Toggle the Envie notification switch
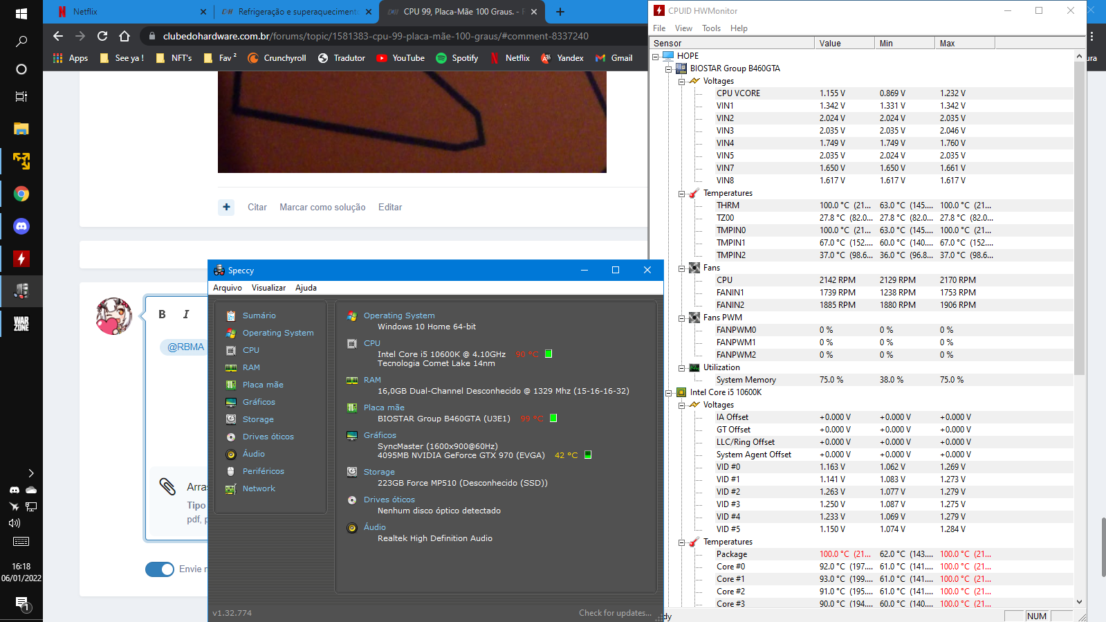The image size is (1106, 622). click(x=160, y=569)
